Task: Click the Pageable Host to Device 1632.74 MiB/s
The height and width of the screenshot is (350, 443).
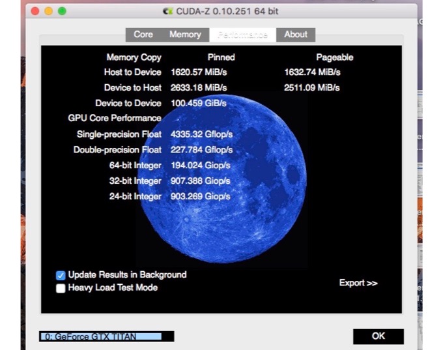Action: [312, 72]
